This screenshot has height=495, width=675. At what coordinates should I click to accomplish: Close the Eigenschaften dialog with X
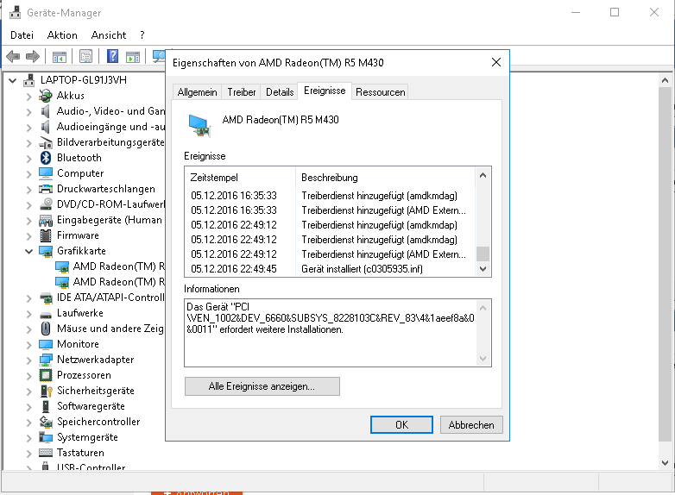point(496,62)
